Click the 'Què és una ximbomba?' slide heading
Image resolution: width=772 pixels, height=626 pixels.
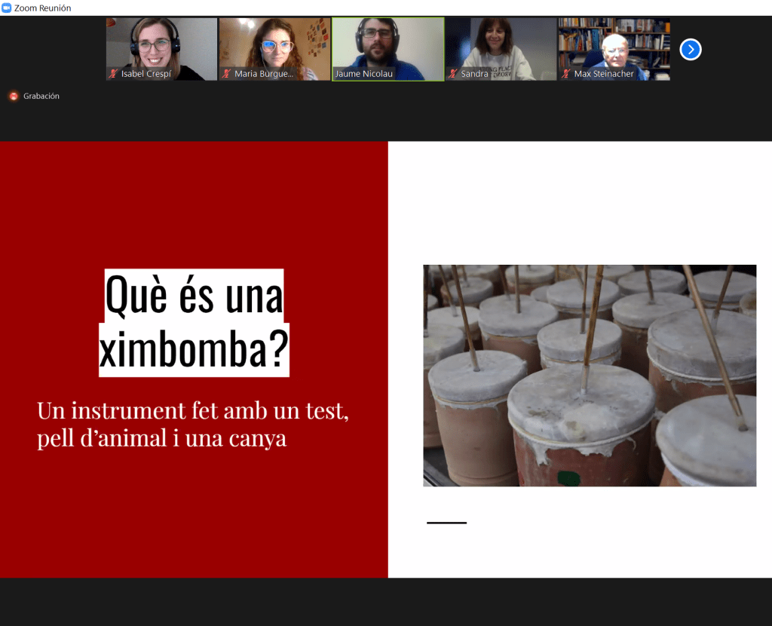pyautogui.click(x=194, y=322)
